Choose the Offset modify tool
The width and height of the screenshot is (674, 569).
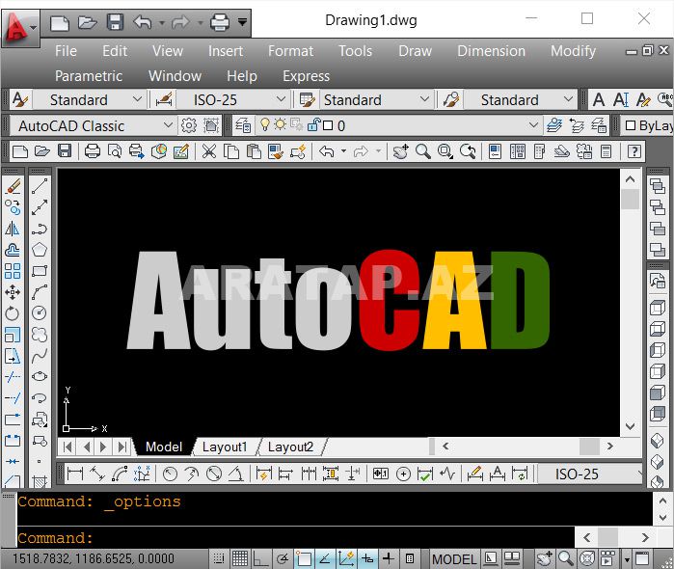pos(13,250)
